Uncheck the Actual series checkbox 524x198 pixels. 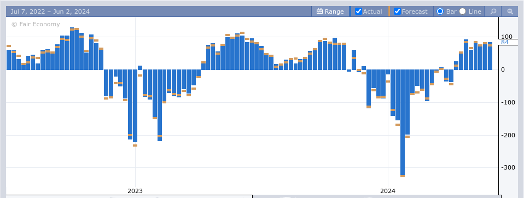click(358, 11)
